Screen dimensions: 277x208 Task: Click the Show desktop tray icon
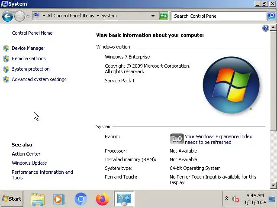[272, 199]
